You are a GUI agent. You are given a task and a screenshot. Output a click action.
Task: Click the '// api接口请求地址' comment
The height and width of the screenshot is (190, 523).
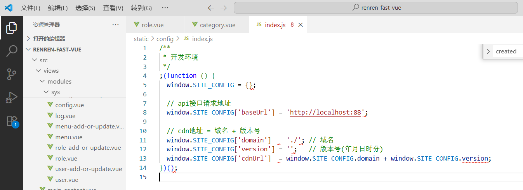click(x=199, y=103)
